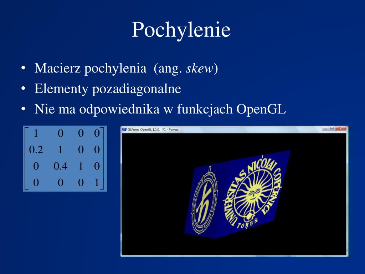Viewport: 365px width, 274px height.
Task: Close the GLForm OpenGL window
Action: [x=340, y=128]
